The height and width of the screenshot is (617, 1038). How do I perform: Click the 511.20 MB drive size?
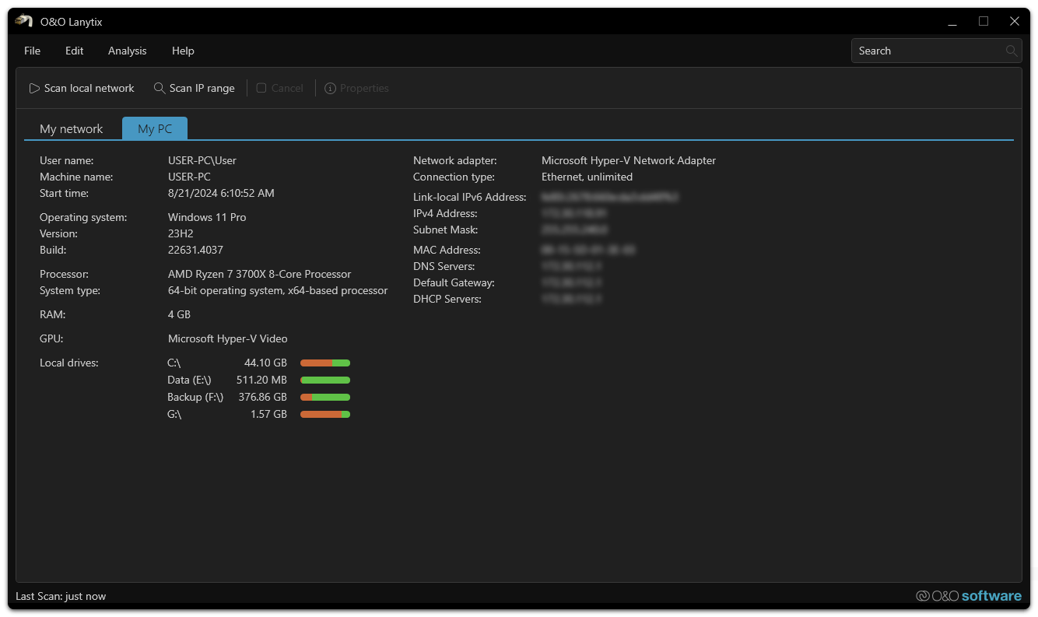pos(261,380)
